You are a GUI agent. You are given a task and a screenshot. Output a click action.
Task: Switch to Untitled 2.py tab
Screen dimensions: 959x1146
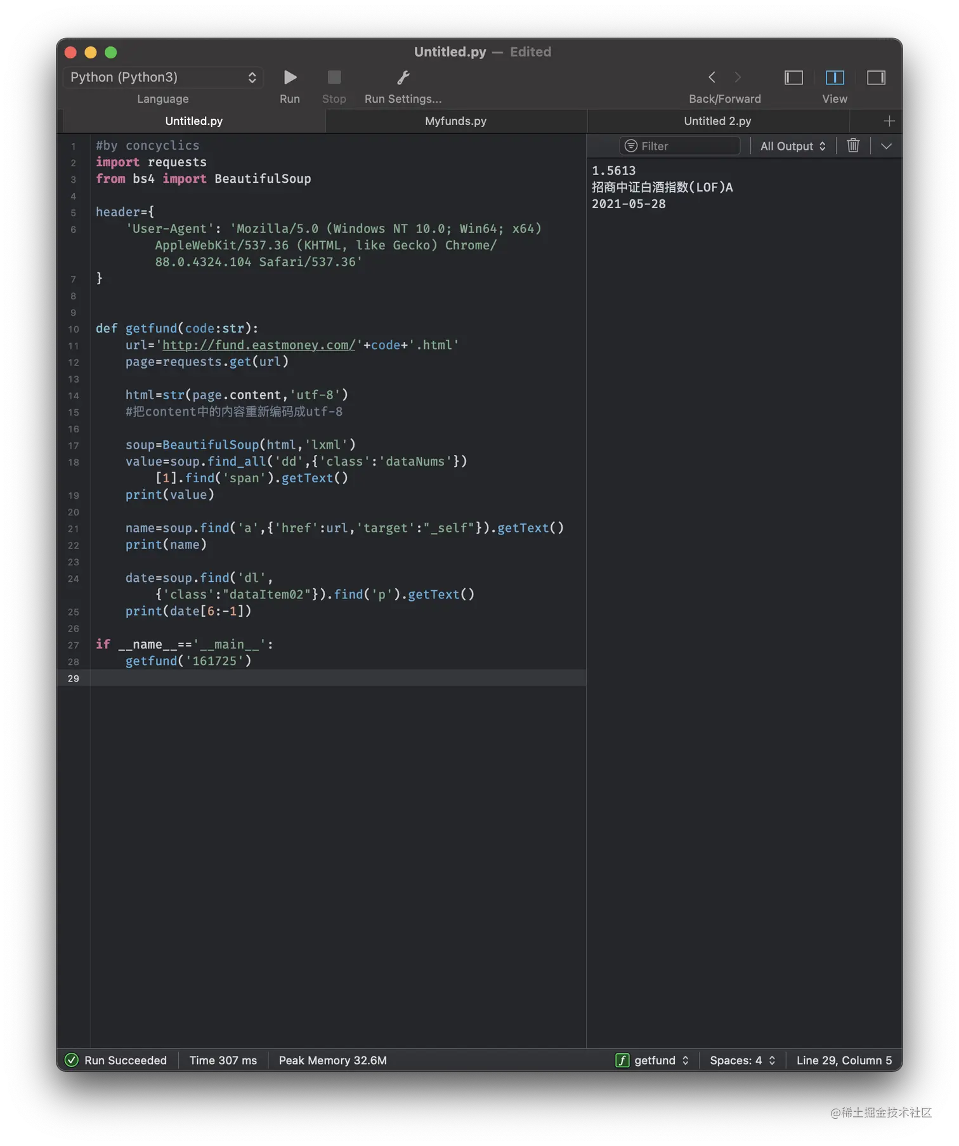(x=717, y=121)
